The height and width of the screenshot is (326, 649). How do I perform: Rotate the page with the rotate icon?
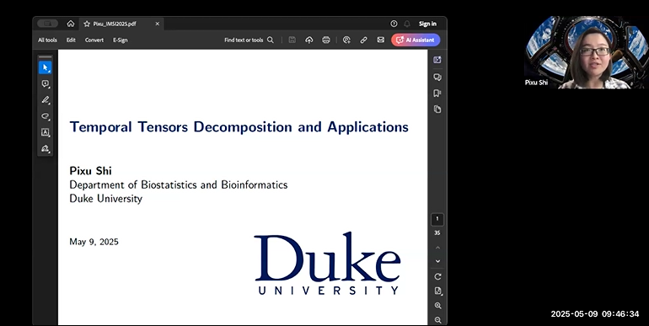click(438, 276)
